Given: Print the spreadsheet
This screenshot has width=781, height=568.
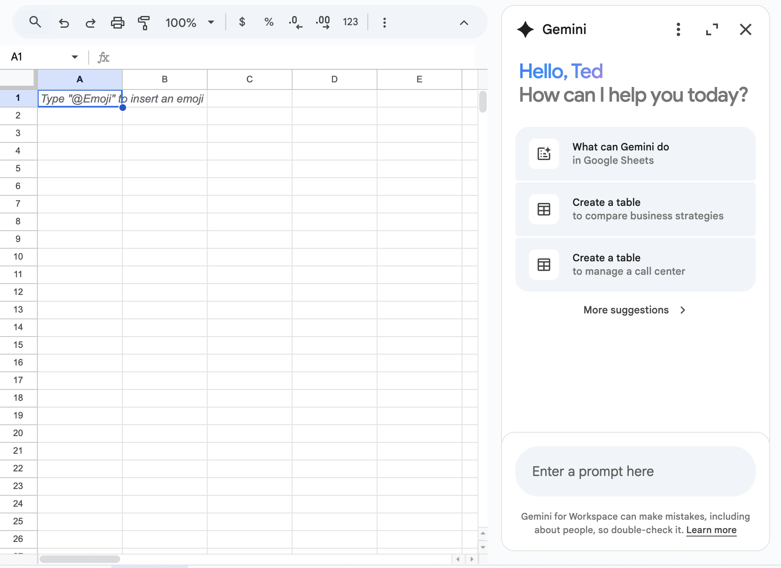Looking at the screenshot, I should (x=117, y=23).
